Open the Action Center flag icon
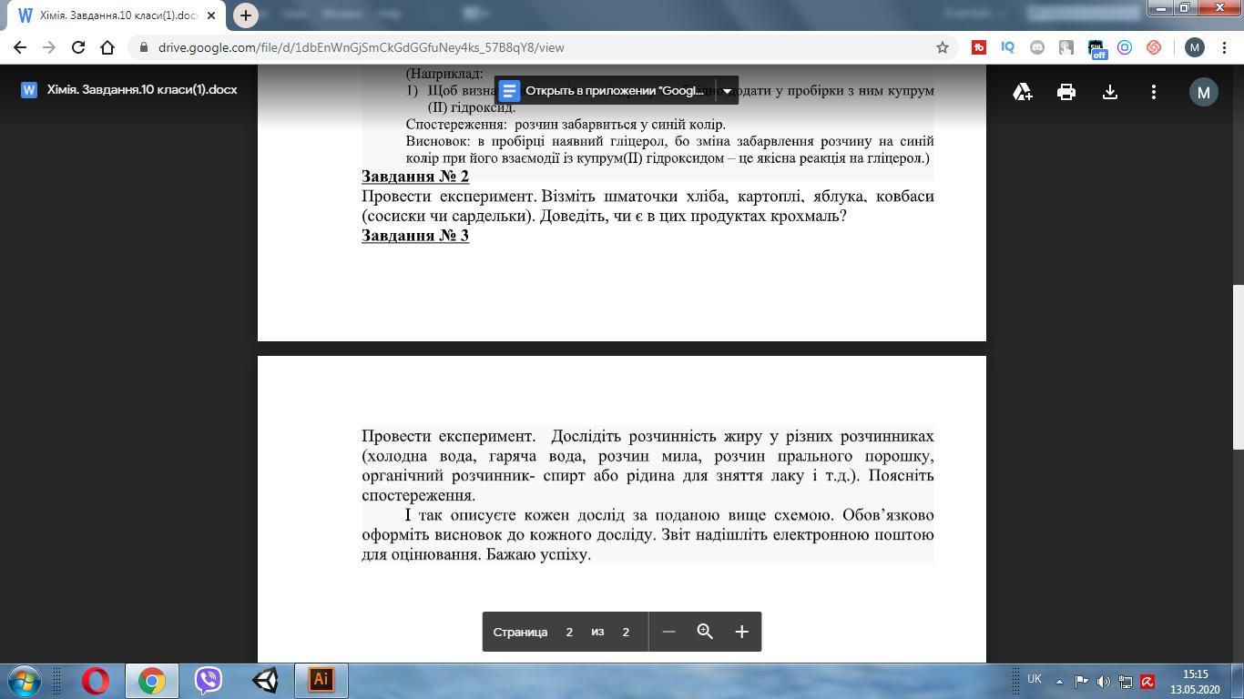The image size is (1244, 699). pyautogui.click(x=1081, y=681)
